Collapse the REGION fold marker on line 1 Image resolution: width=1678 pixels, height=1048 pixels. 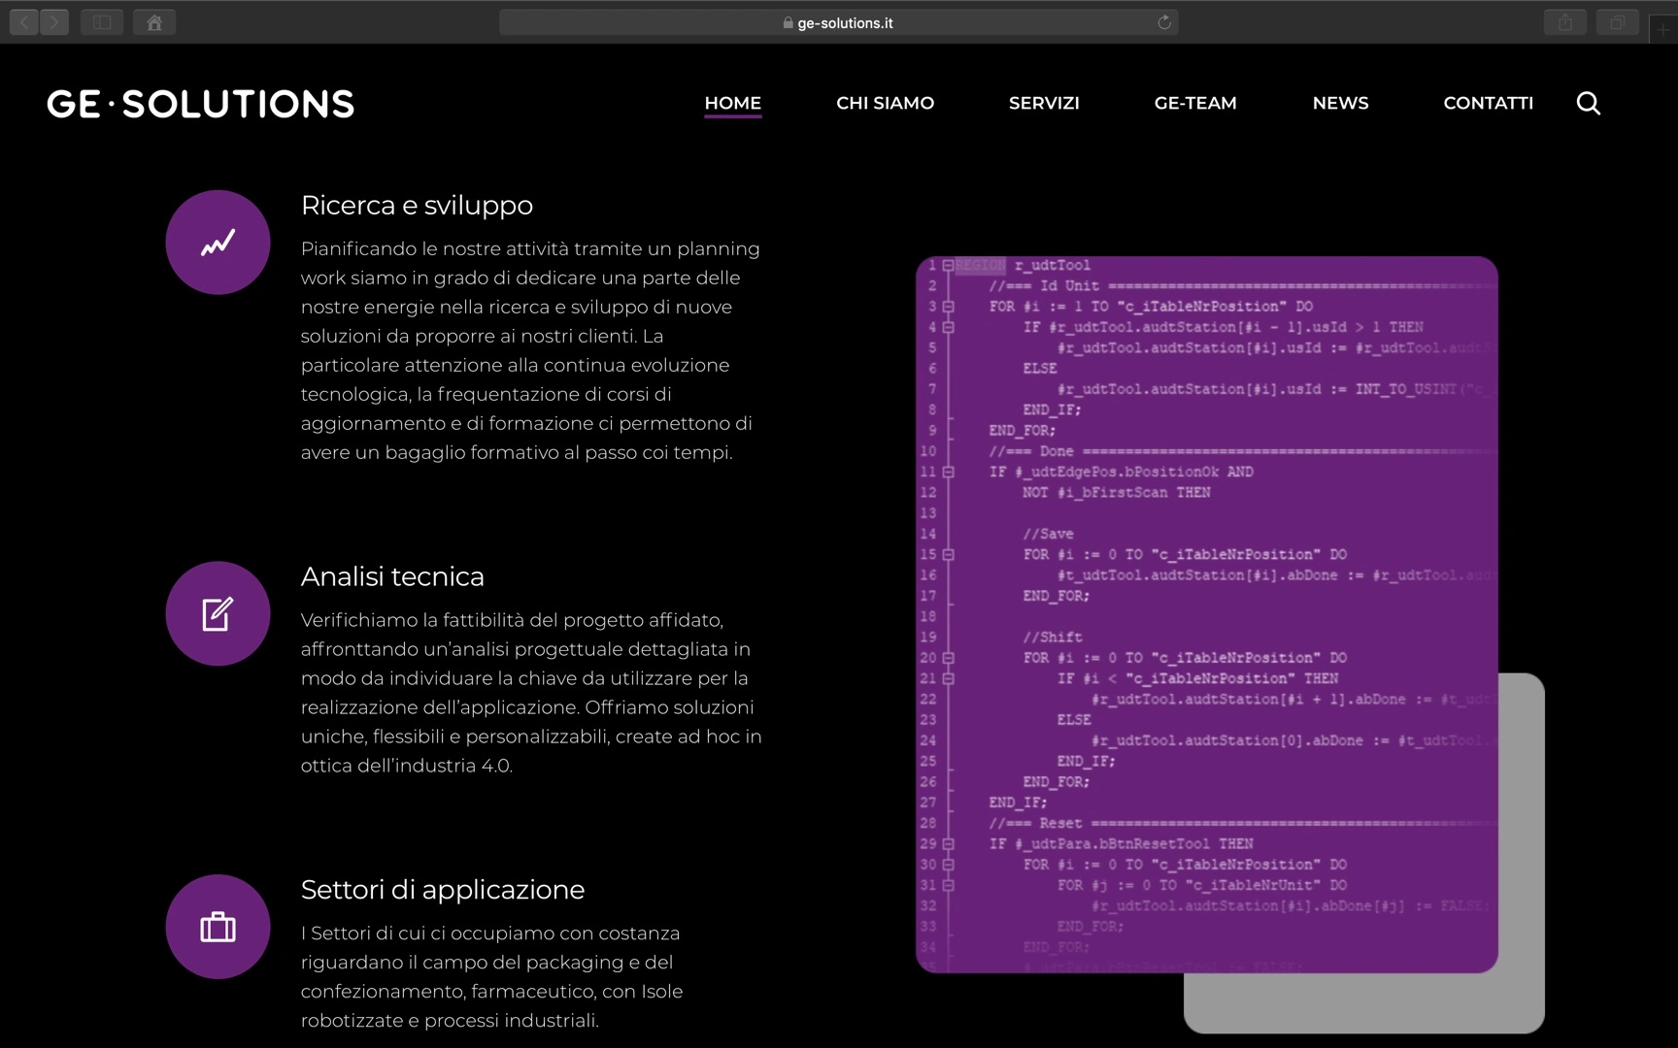(x=948, y=265)
